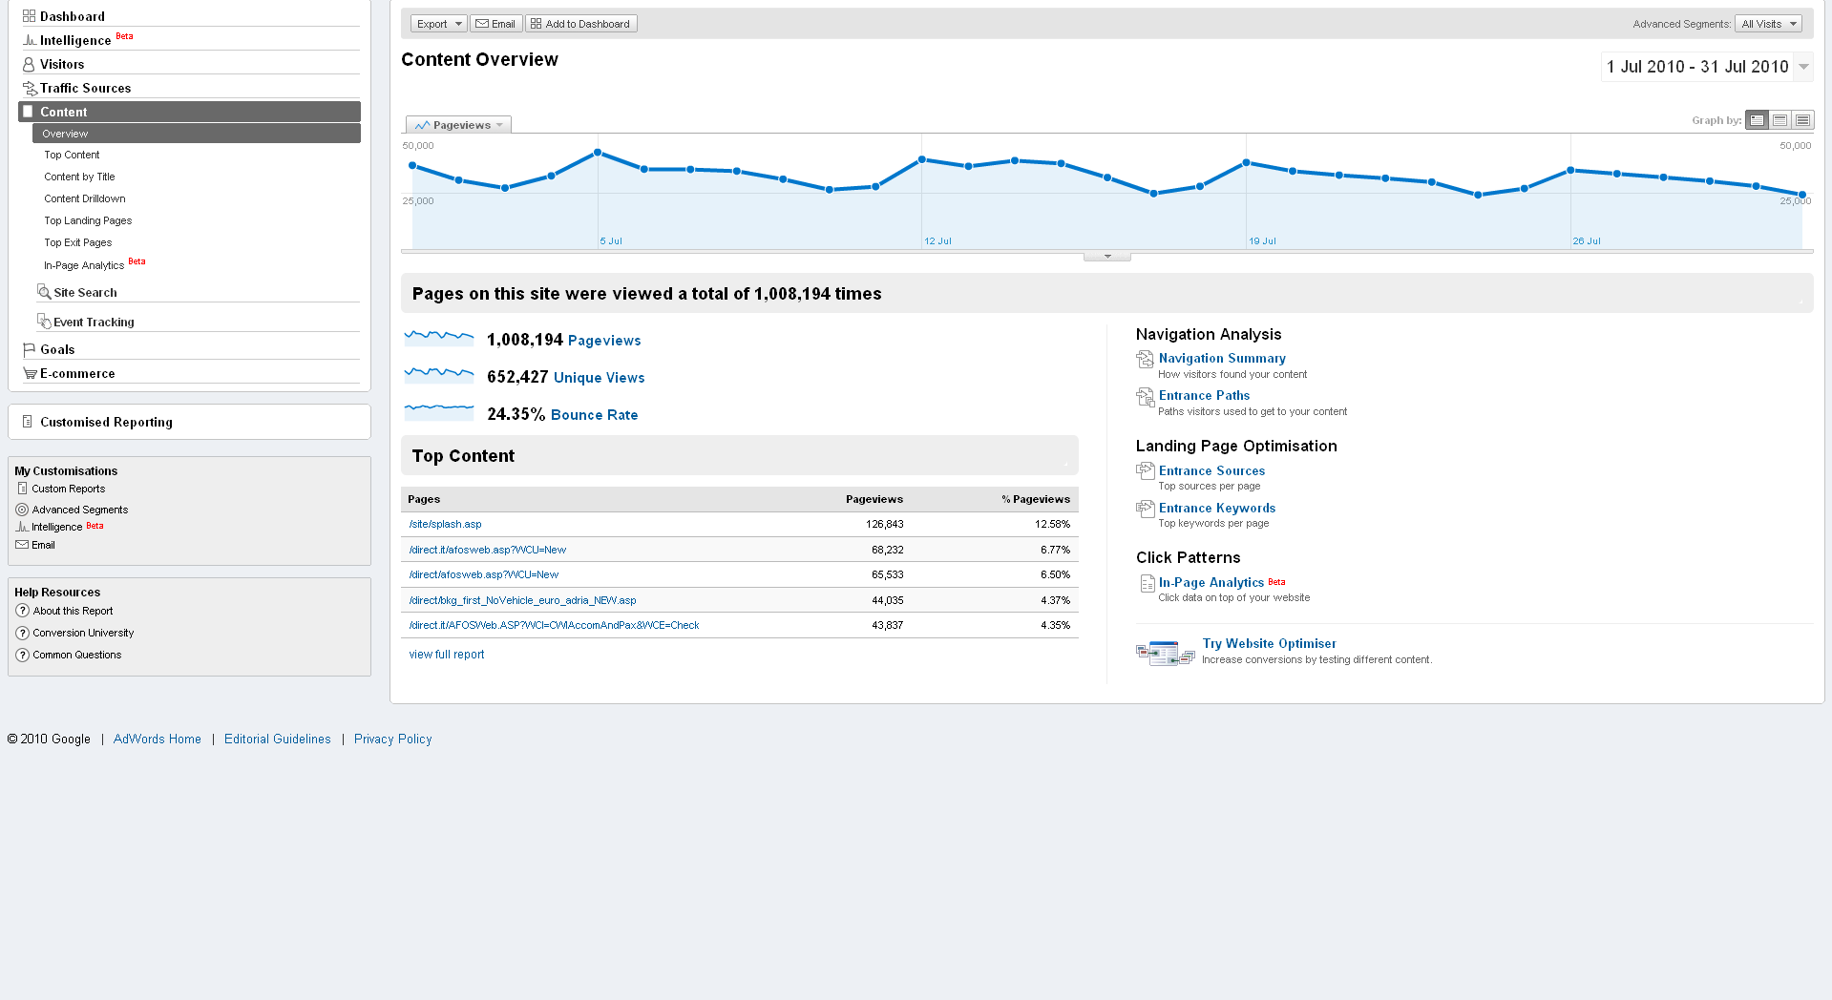Click the Goals flag icon
Screen dimensions: 1832x1000
click(29, 349)
